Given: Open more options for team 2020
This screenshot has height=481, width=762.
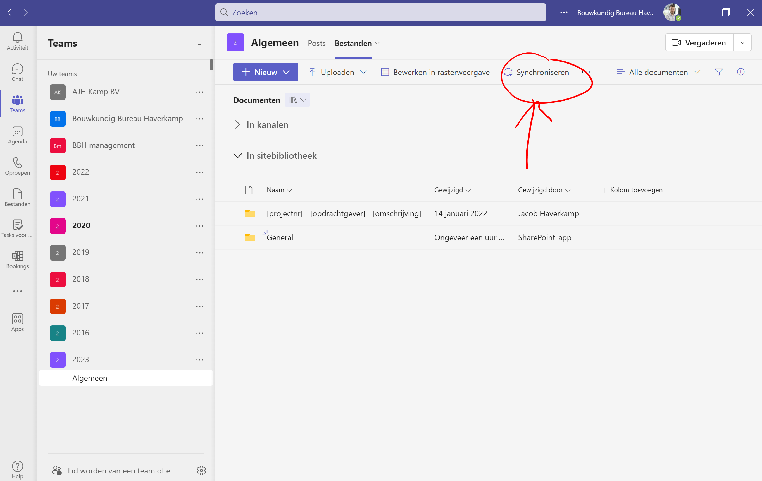Looking at the screenshot, I should click(200, 226).
